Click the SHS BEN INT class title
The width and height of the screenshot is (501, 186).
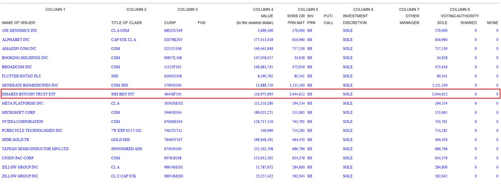tap(123, 94)
